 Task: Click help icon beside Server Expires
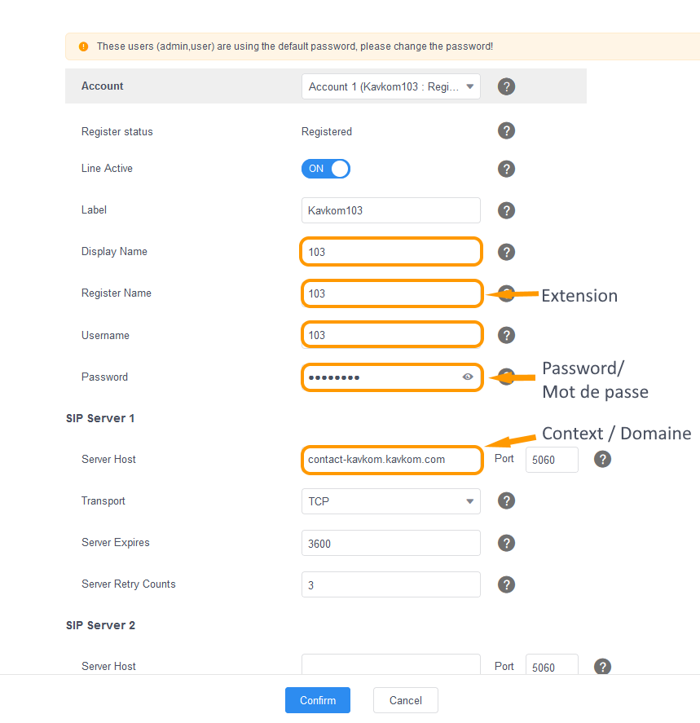[x=506, y=543]
